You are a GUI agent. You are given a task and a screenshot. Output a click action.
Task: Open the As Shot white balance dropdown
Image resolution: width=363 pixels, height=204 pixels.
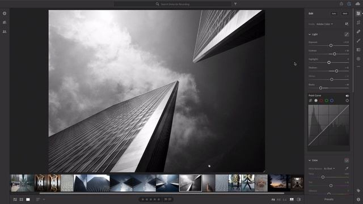tap(329, 169)
